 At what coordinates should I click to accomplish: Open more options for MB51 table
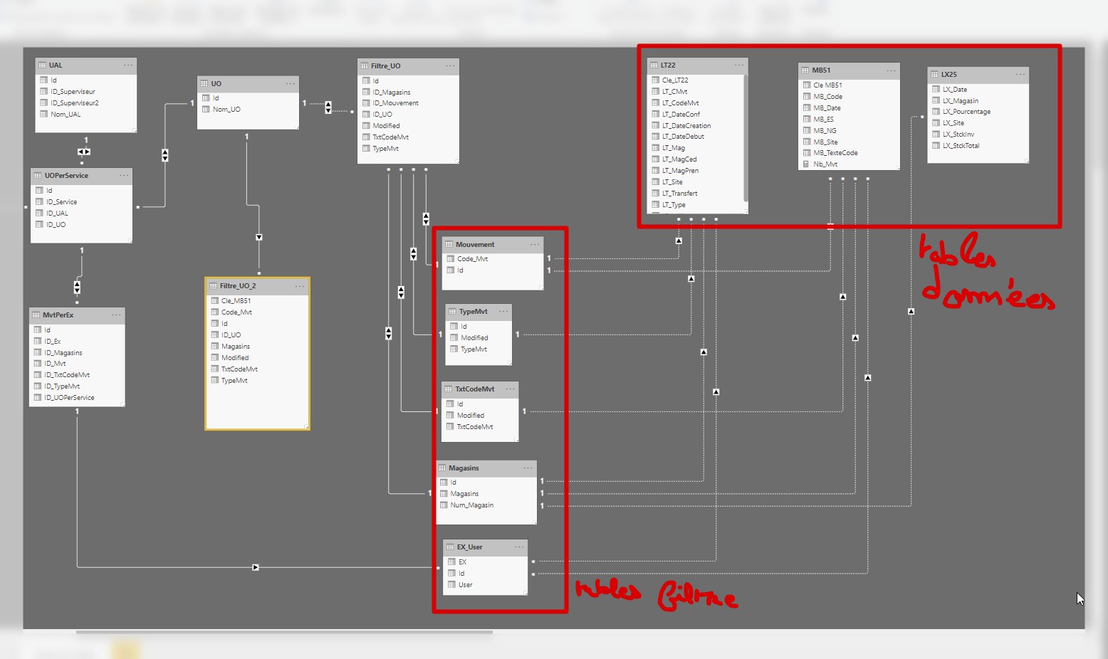pos(891,70)
